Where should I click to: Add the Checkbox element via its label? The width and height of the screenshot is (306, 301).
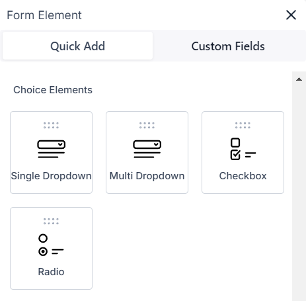(x=243, y=176)
